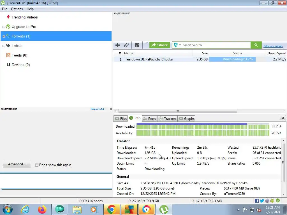Click the Report Ad link
This screenshot has width=287, height=215.
tap(97, 109)
